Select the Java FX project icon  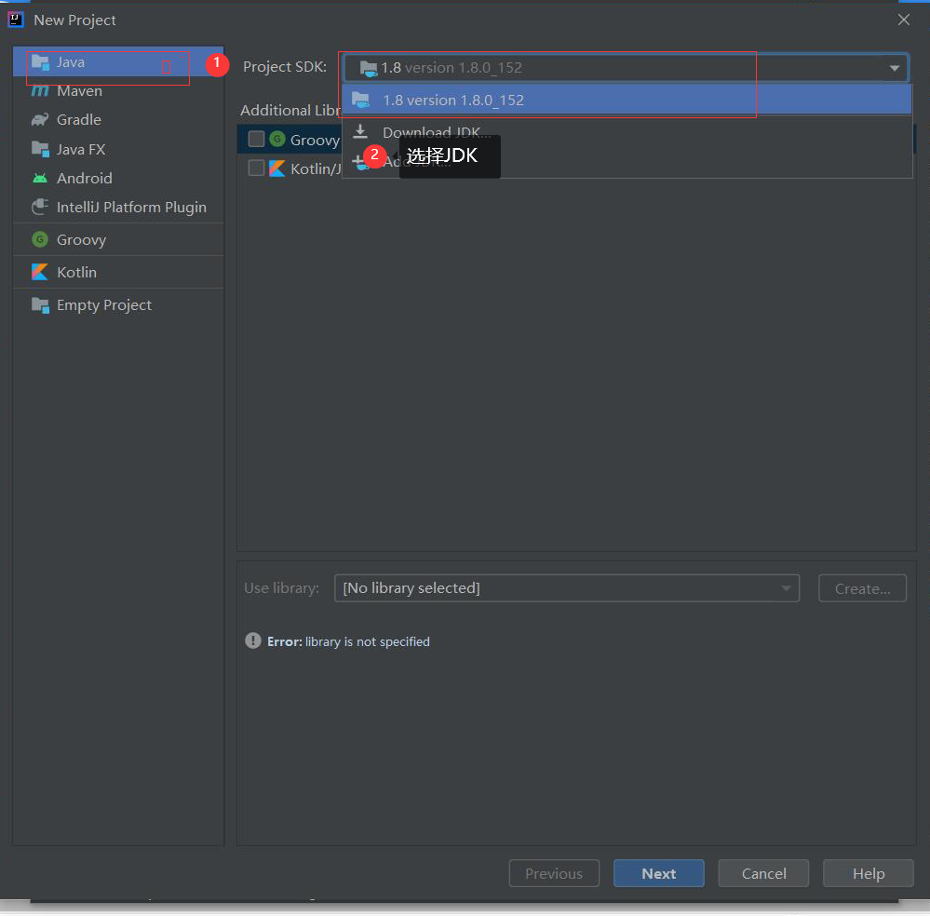(40, 150)
